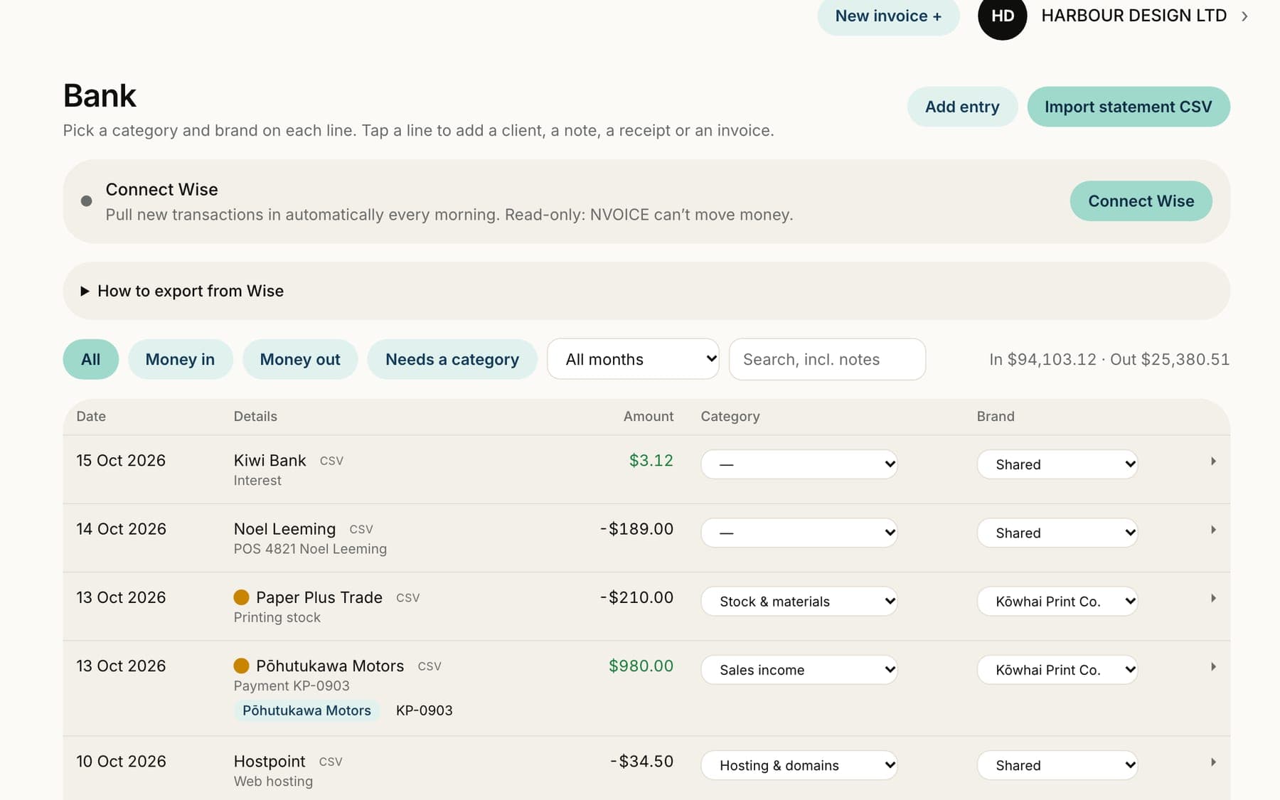Expand the Paper Plus Trade row arrow
1280x800 pixels.
pos(1213,598)
